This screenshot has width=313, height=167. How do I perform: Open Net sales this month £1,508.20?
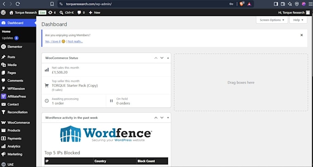(106, 70)
